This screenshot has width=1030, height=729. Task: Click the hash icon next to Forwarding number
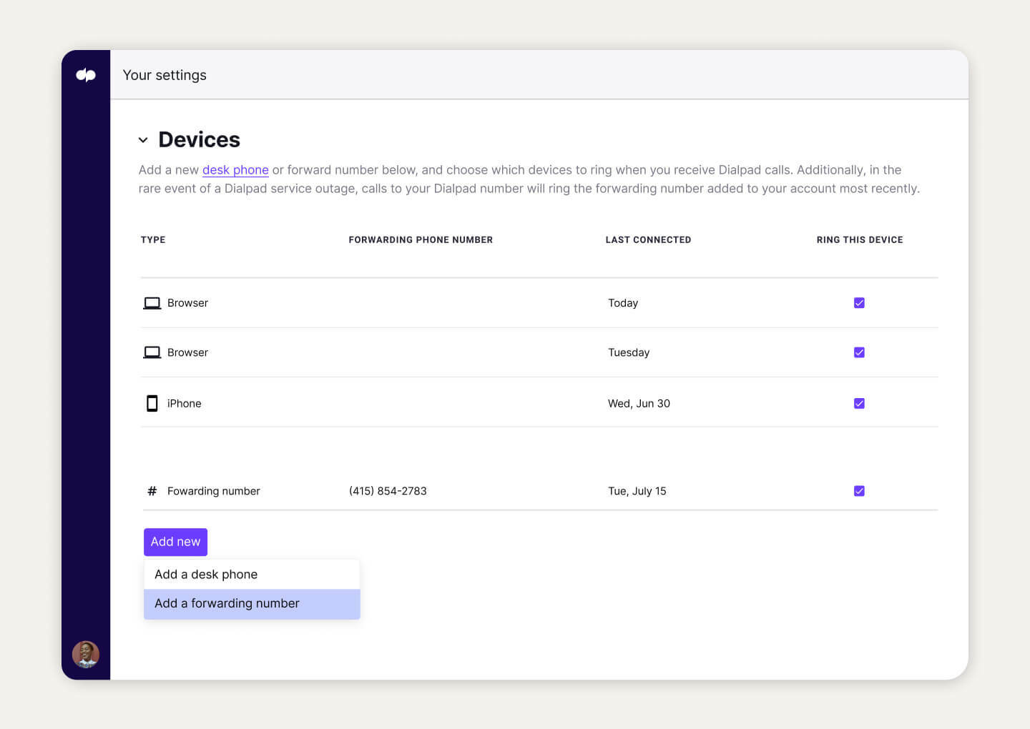point(152,491)
